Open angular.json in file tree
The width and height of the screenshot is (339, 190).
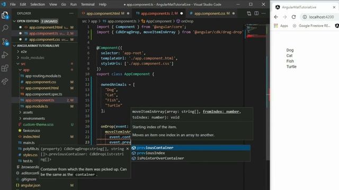coord(31,185)
